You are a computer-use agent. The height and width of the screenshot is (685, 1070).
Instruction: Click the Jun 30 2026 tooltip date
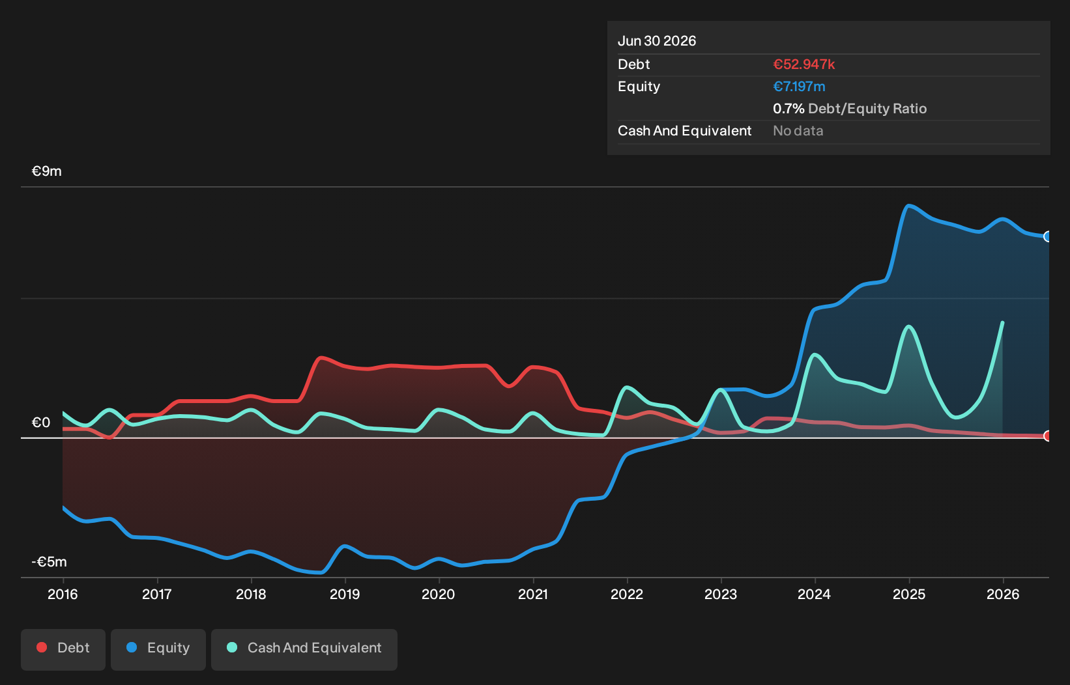(657, 41)
